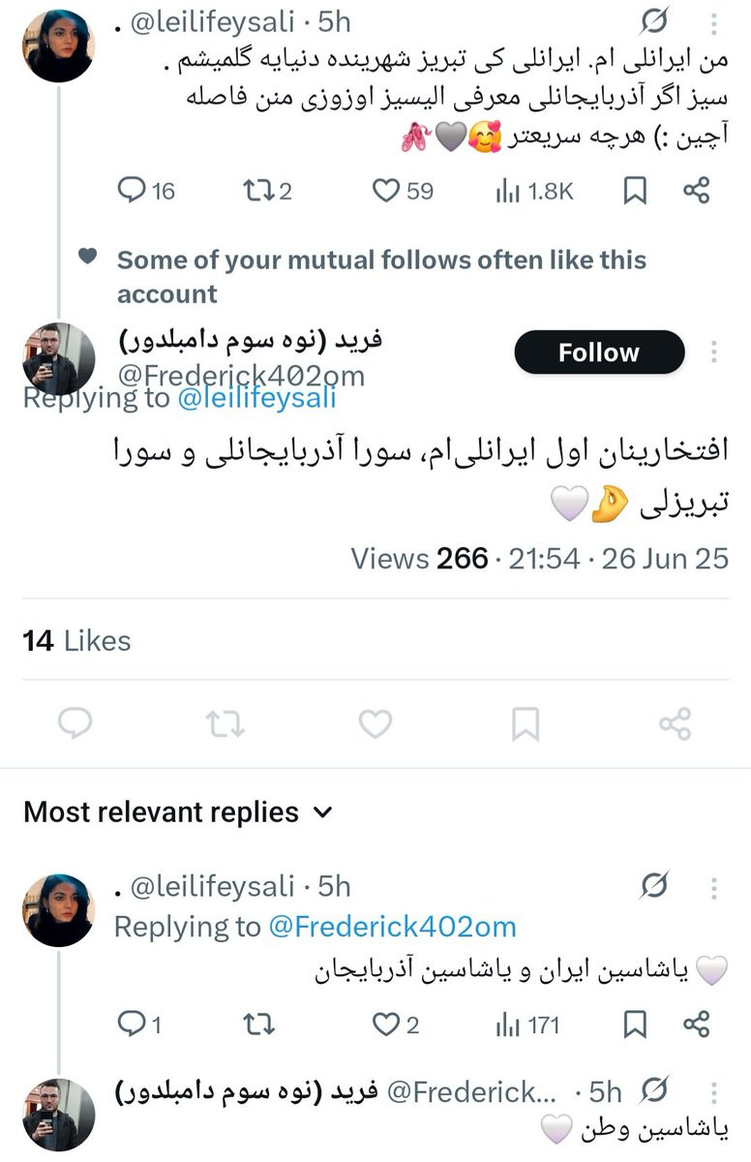This screenshot has height=1162, width=751.
Task: Open the @Frederick402om link in the reply
Action: coord(392,927)
